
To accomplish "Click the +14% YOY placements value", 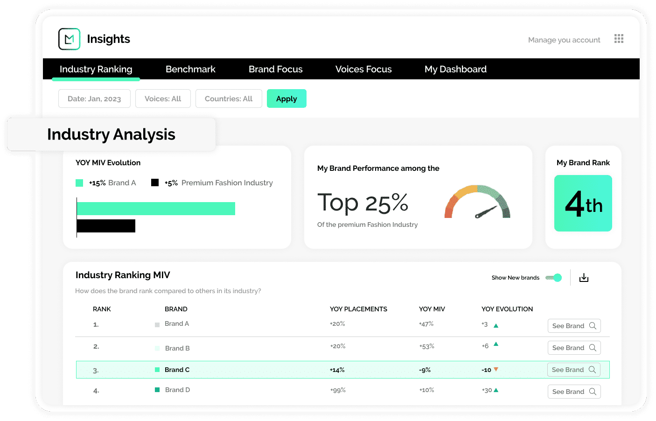I will (337, 370).
